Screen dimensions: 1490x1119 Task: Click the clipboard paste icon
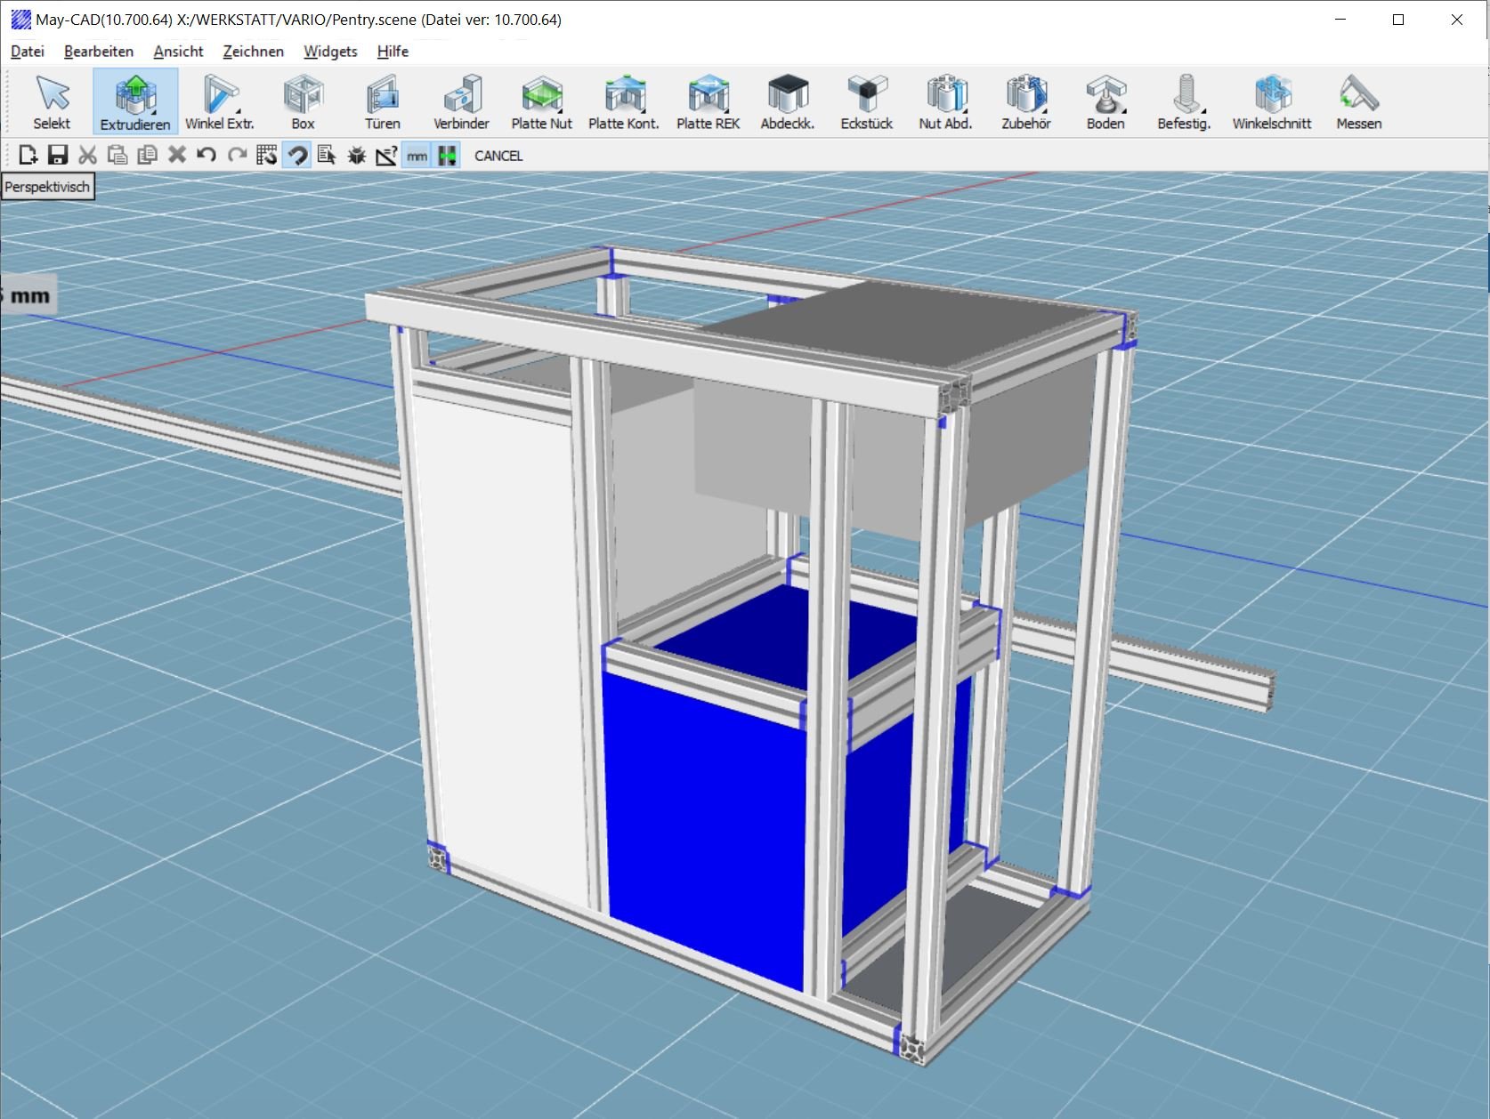pyautogui.click(x=117, y=156)
